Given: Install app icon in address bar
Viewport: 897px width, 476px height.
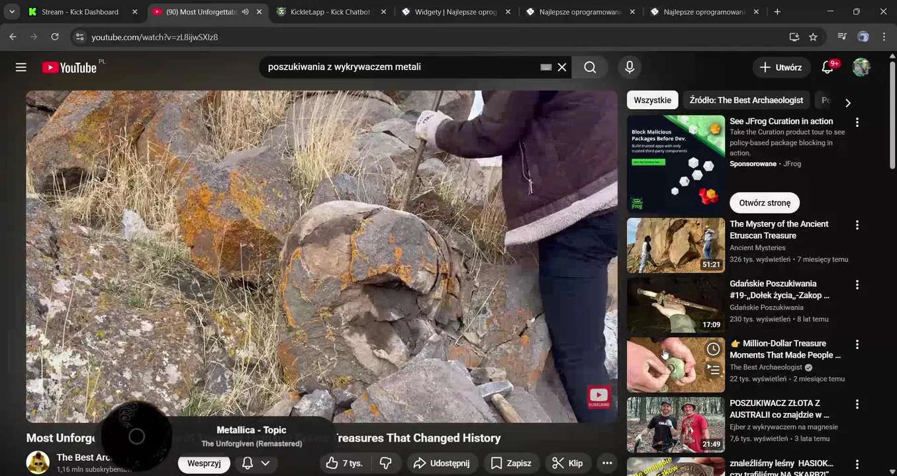Looking at the screenshot, I should point(794,37).
